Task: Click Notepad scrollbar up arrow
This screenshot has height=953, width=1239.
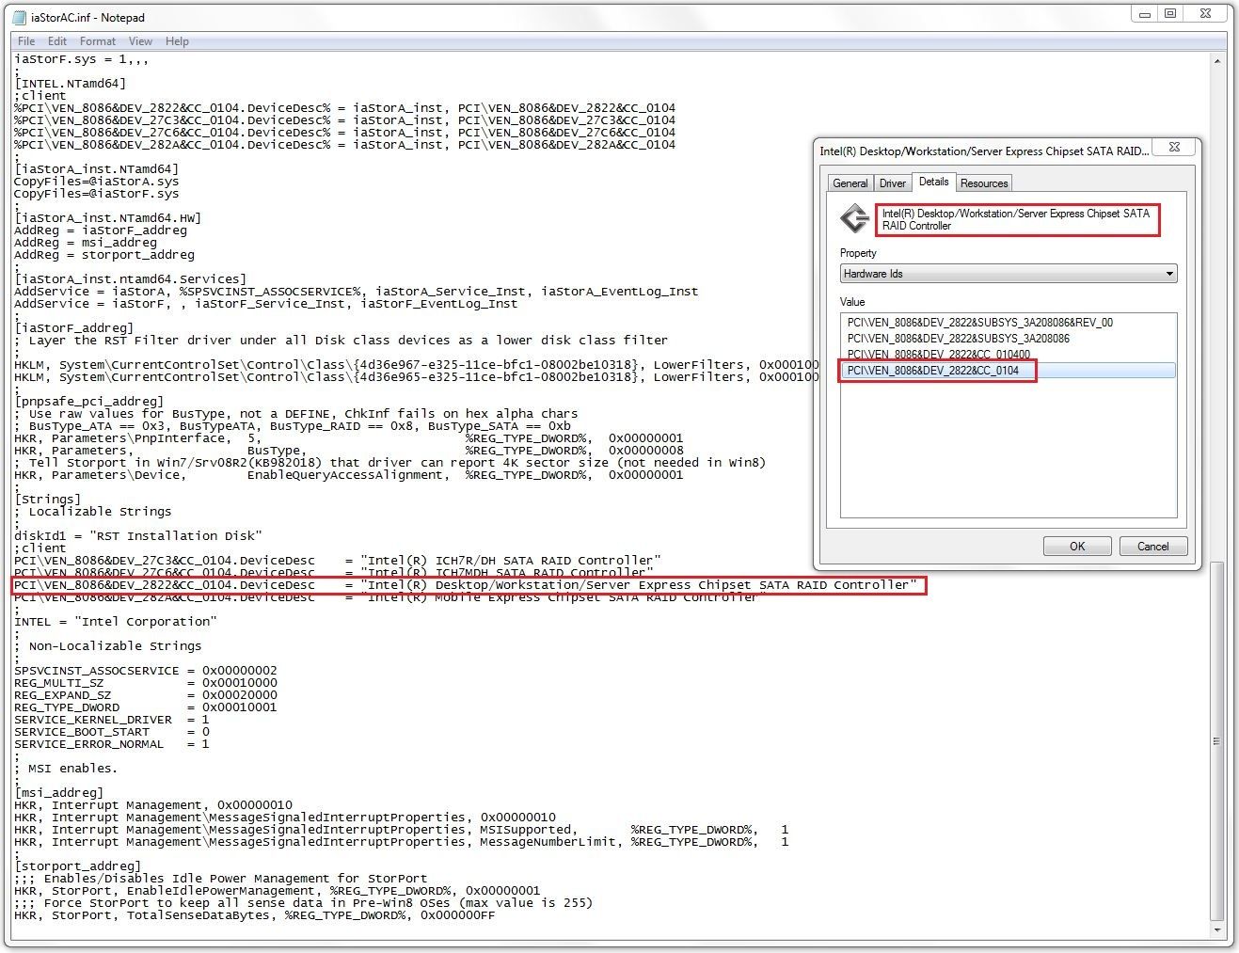Action: (x=1217, y=61)
